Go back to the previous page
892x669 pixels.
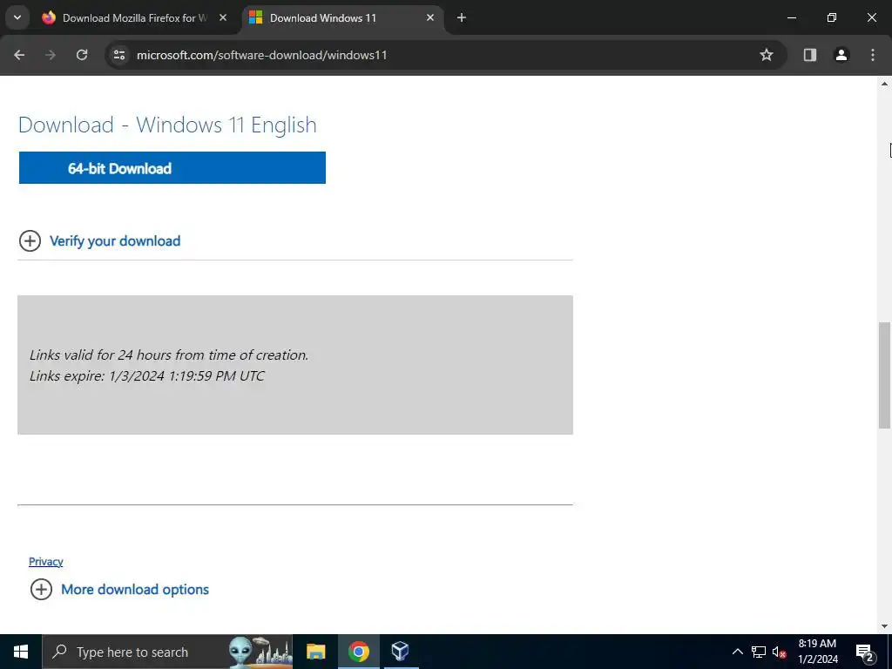coord(19,55)
